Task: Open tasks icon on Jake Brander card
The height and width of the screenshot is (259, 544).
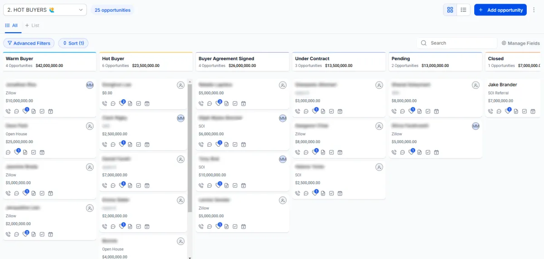Action: click(x=525, y=111)
